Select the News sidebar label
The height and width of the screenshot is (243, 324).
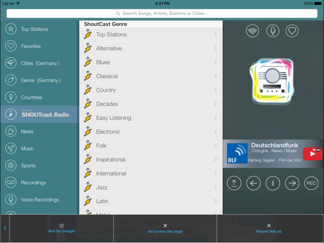point(27,131)
